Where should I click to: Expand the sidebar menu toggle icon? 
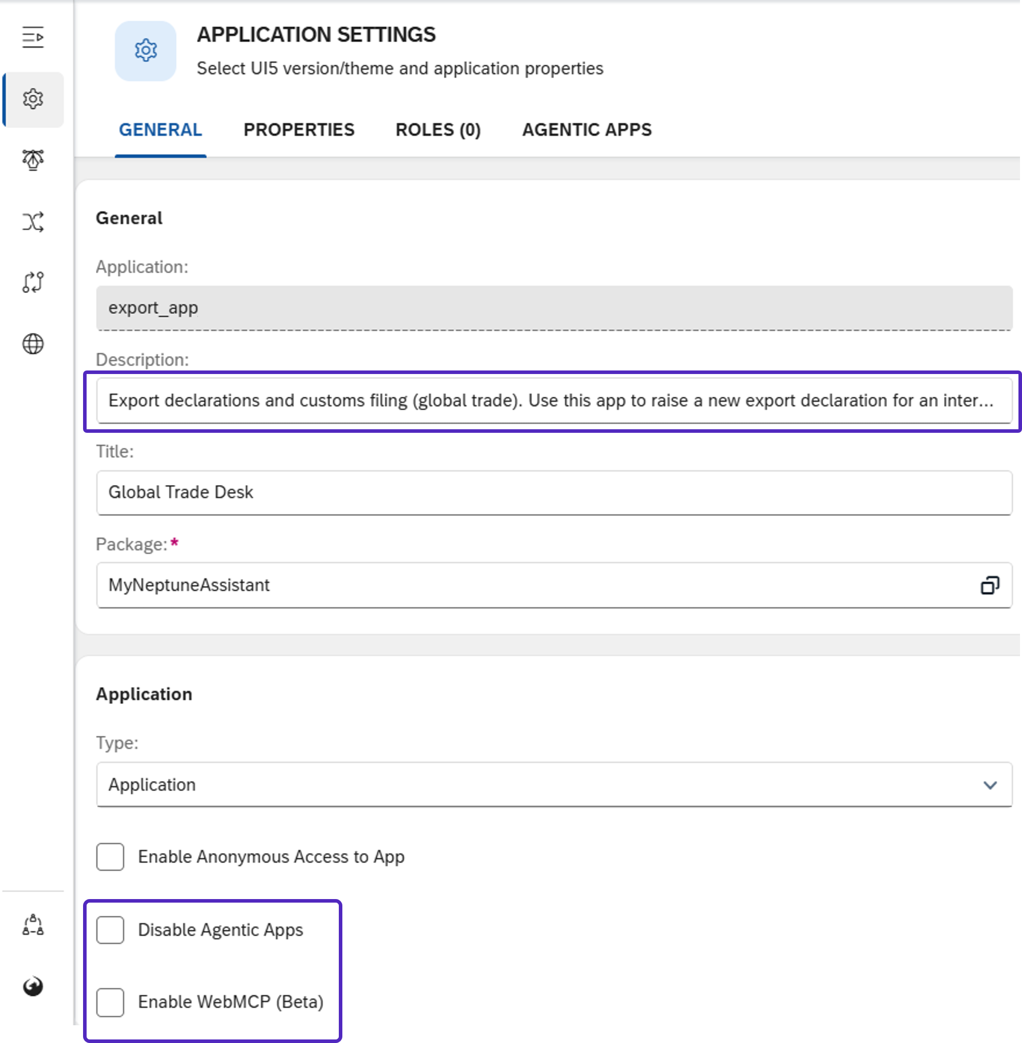pyautogui.click(x=33, y=37)
